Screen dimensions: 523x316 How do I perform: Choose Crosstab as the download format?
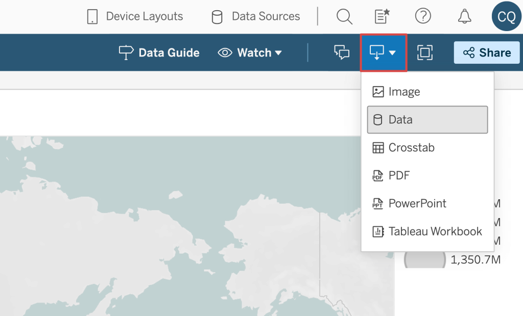[x=411, y=148]
